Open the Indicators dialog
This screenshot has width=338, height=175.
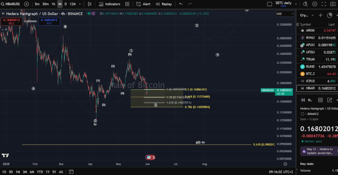coord(110,4)
